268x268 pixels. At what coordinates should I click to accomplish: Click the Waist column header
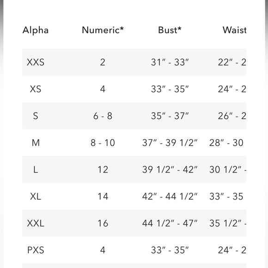point(235,30)
